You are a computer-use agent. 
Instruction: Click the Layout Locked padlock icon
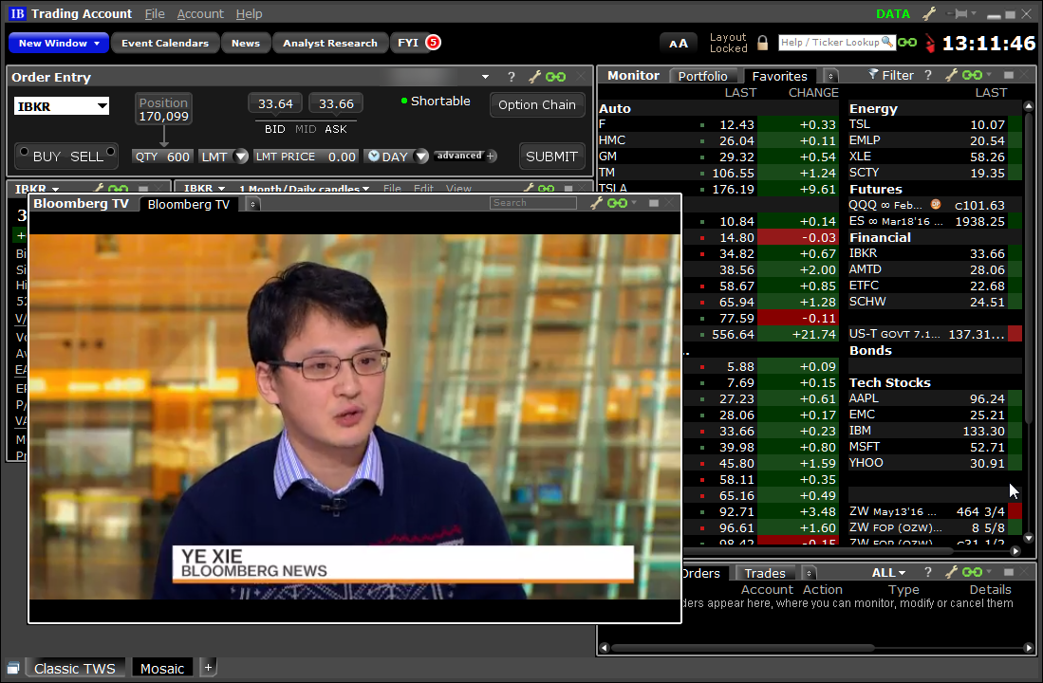[x=763, y=44]
